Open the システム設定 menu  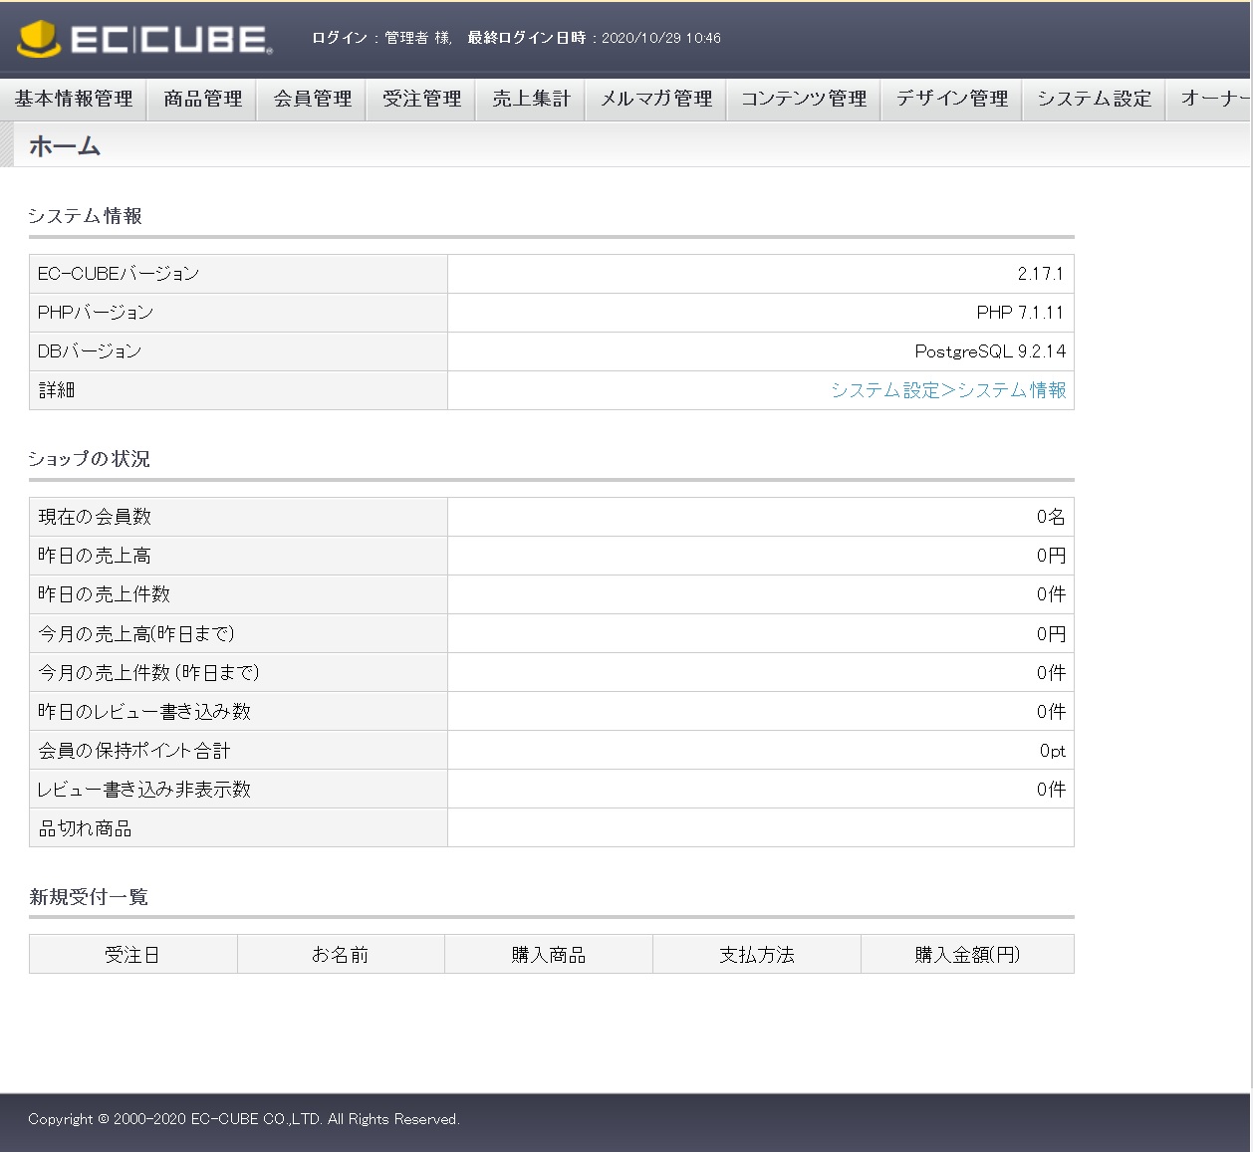tap(1094, 99)
